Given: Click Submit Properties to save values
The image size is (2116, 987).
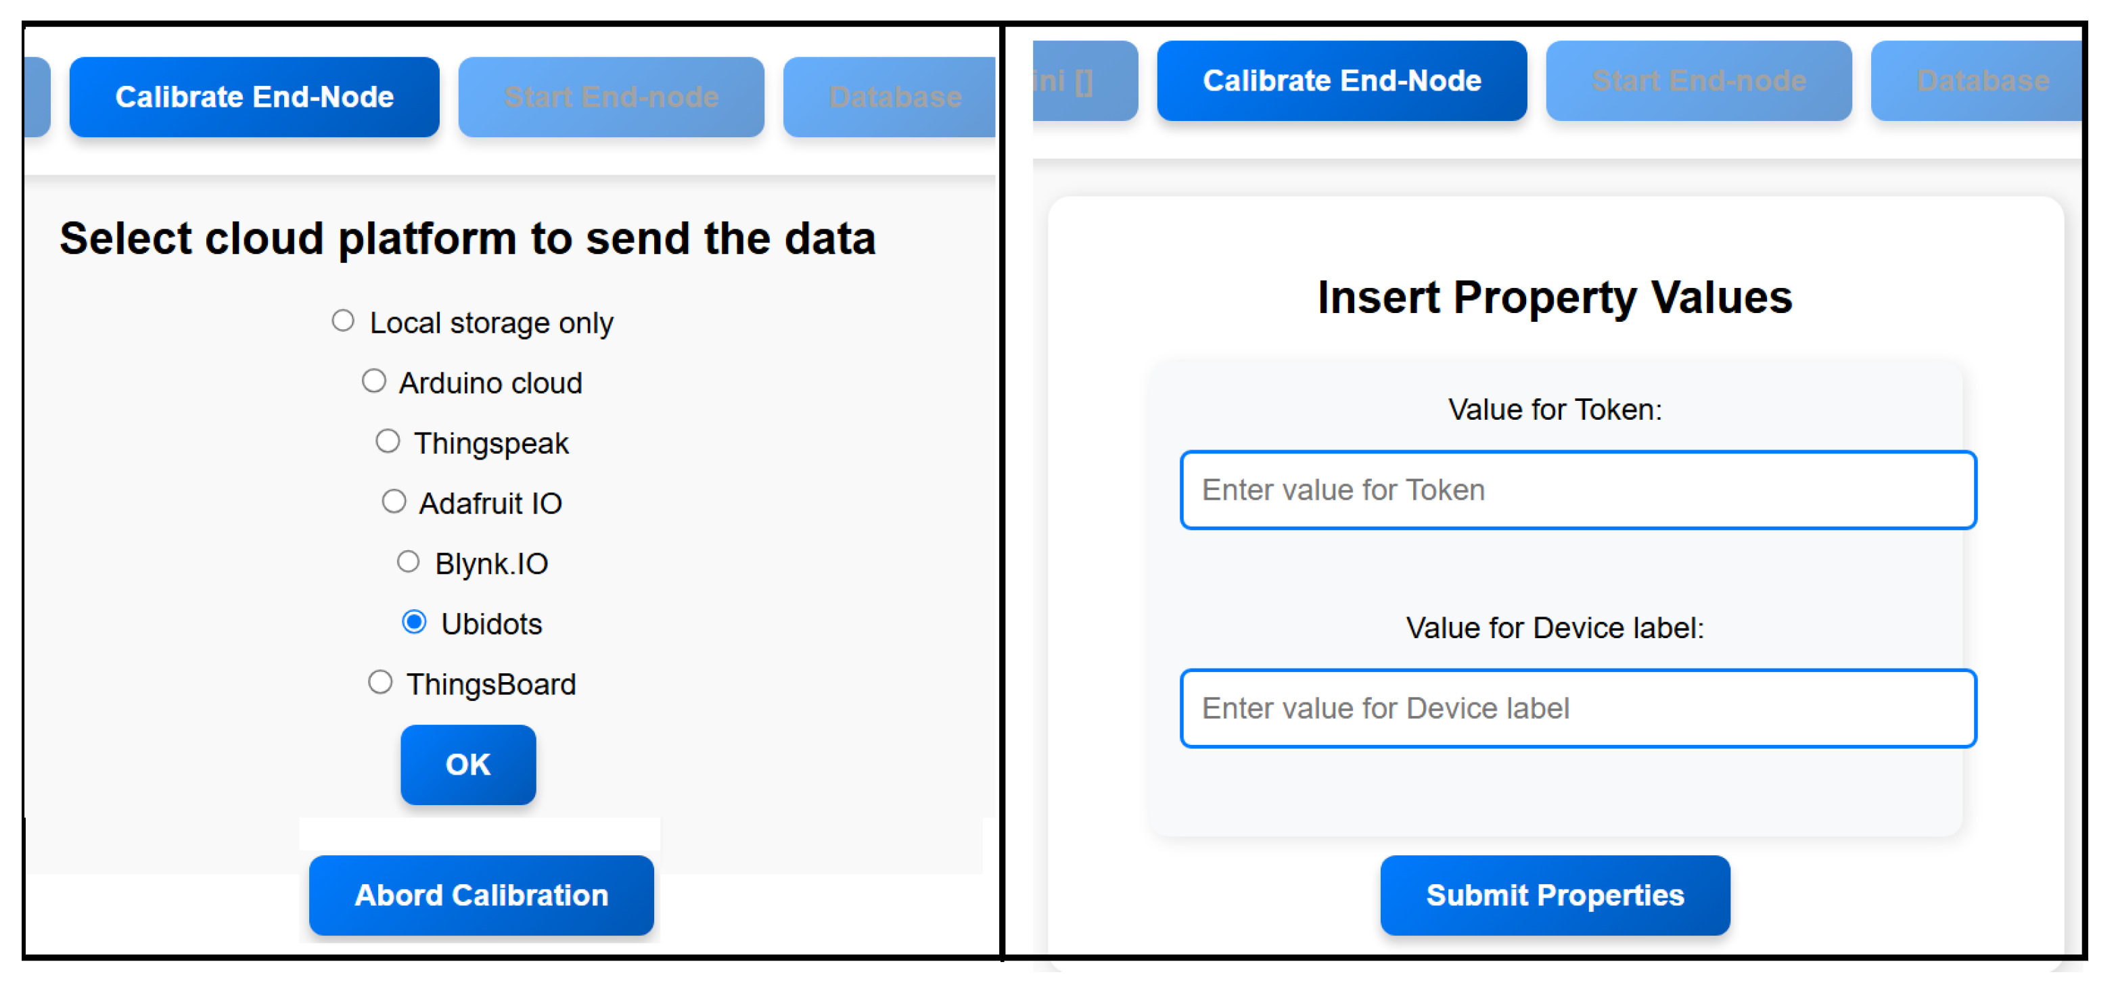Looking at the screenshot, I should 1554,895.
